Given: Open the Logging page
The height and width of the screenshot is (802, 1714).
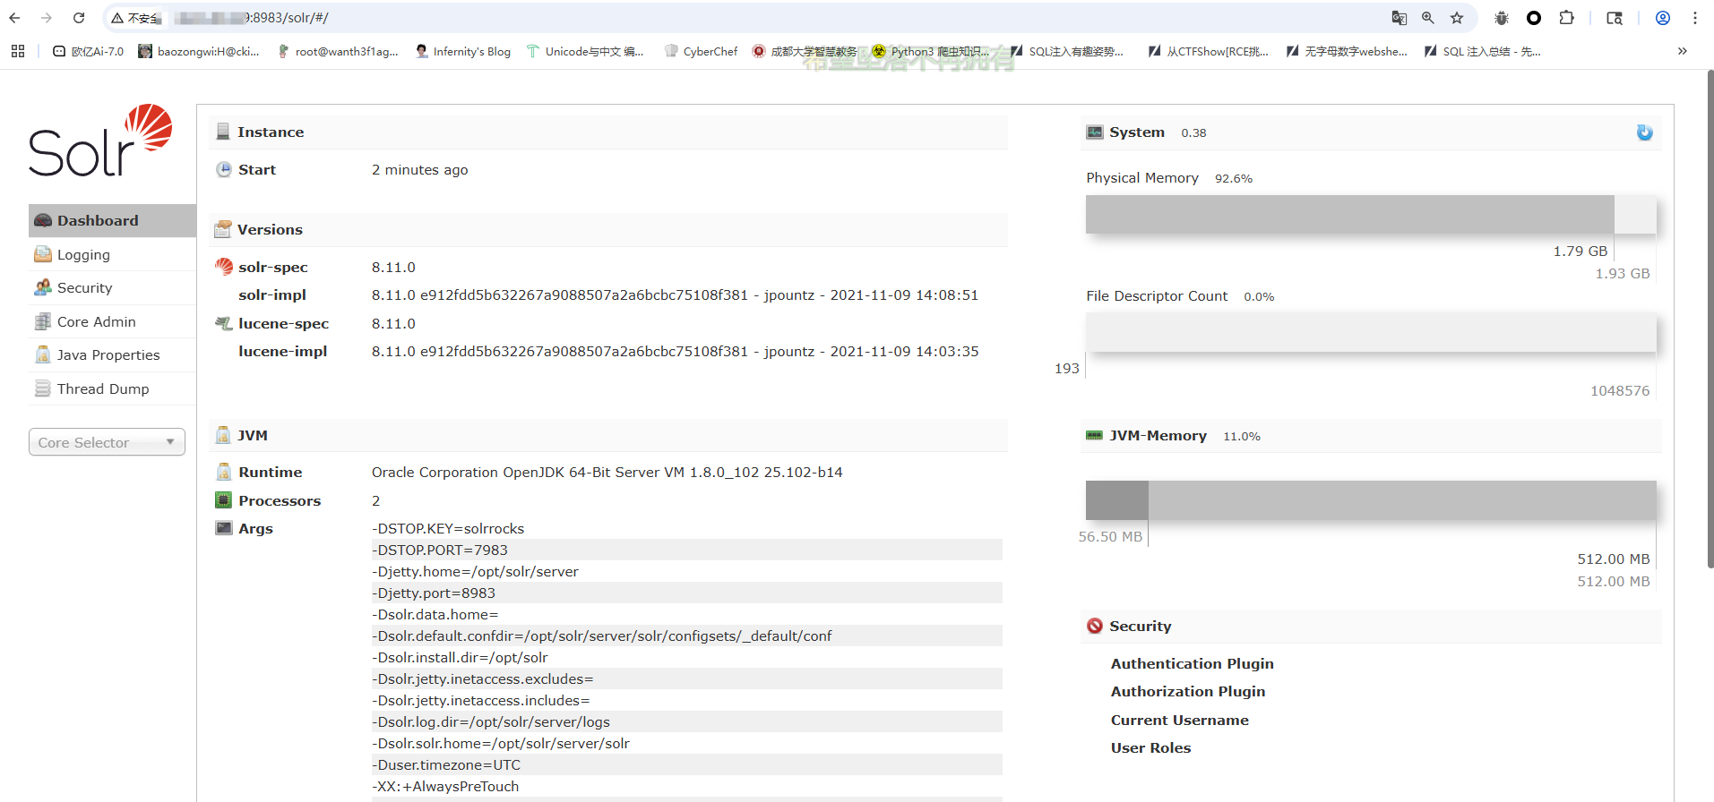Looking at the screenshot, I should [83, 255].
